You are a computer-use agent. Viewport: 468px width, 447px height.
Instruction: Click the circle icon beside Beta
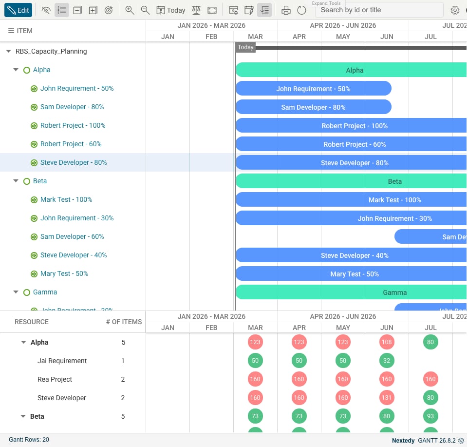27,181
